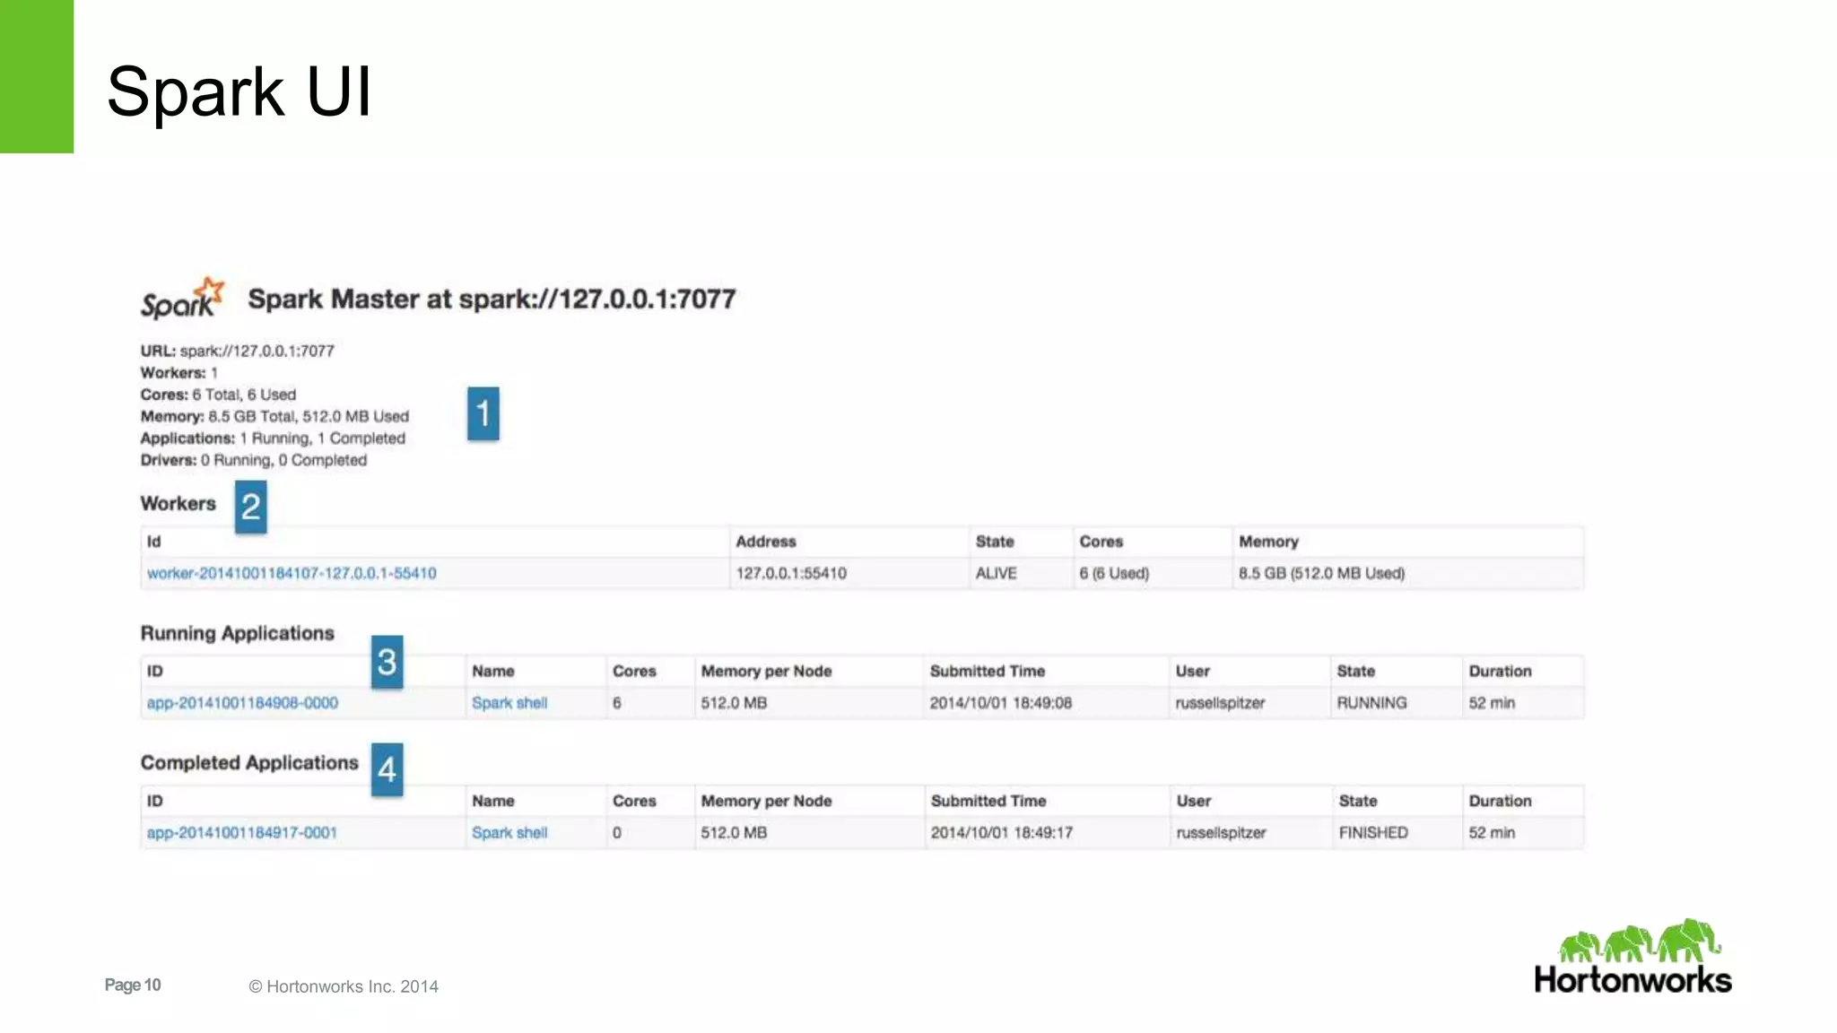1837x1033 pixels.
Task: Click Memory: 8.5 GB Total line
Action: [x=274, y=417]
